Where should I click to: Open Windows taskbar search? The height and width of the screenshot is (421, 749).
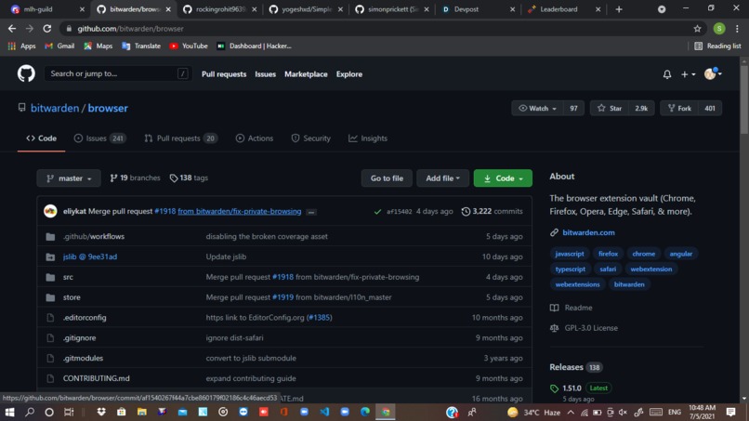pyautogui.click(x=30, y=412)
